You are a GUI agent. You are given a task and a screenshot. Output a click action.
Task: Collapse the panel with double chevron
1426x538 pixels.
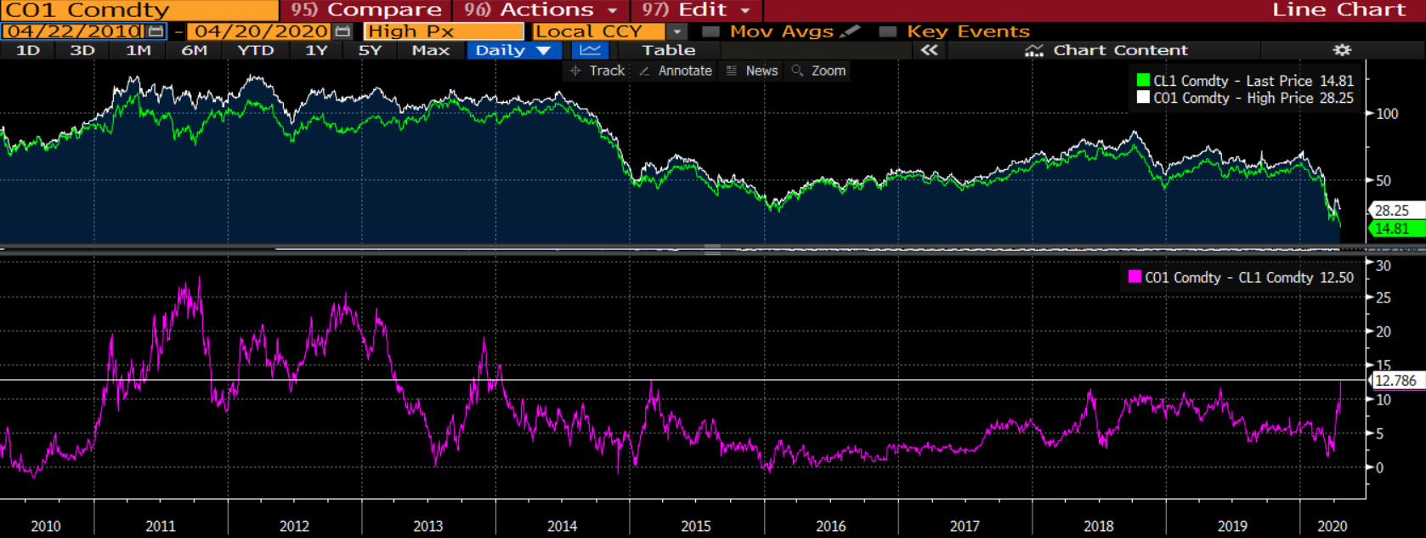coord(930,50)
